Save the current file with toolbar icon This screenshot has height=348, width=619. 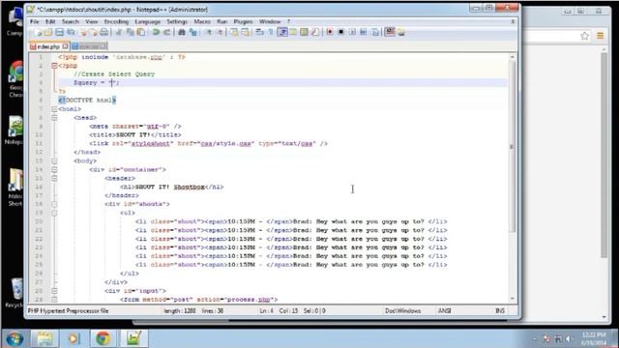click(59, 32)
